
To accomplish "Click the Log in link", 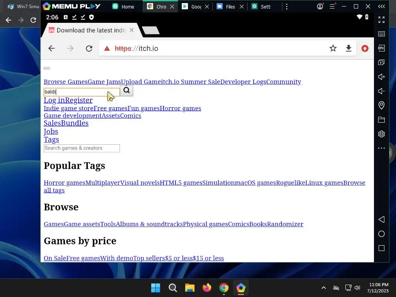I will (x=54, y=100).
